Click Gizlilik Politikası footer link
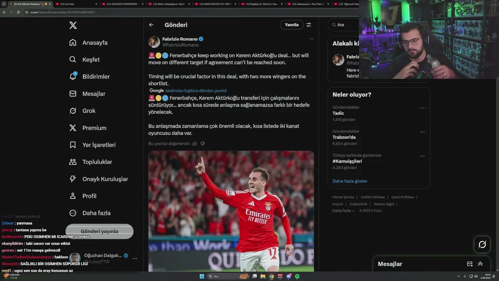The image size is (499, 281). click(x=373, y=197)
